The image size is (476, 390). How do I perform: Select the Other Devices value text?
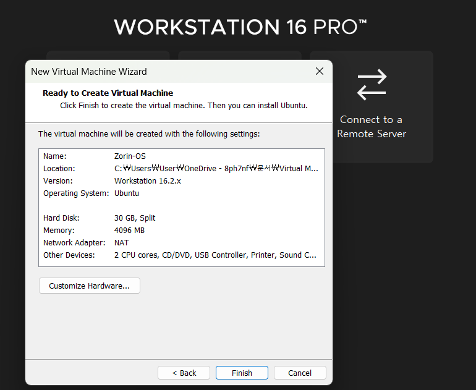(215, 255)
